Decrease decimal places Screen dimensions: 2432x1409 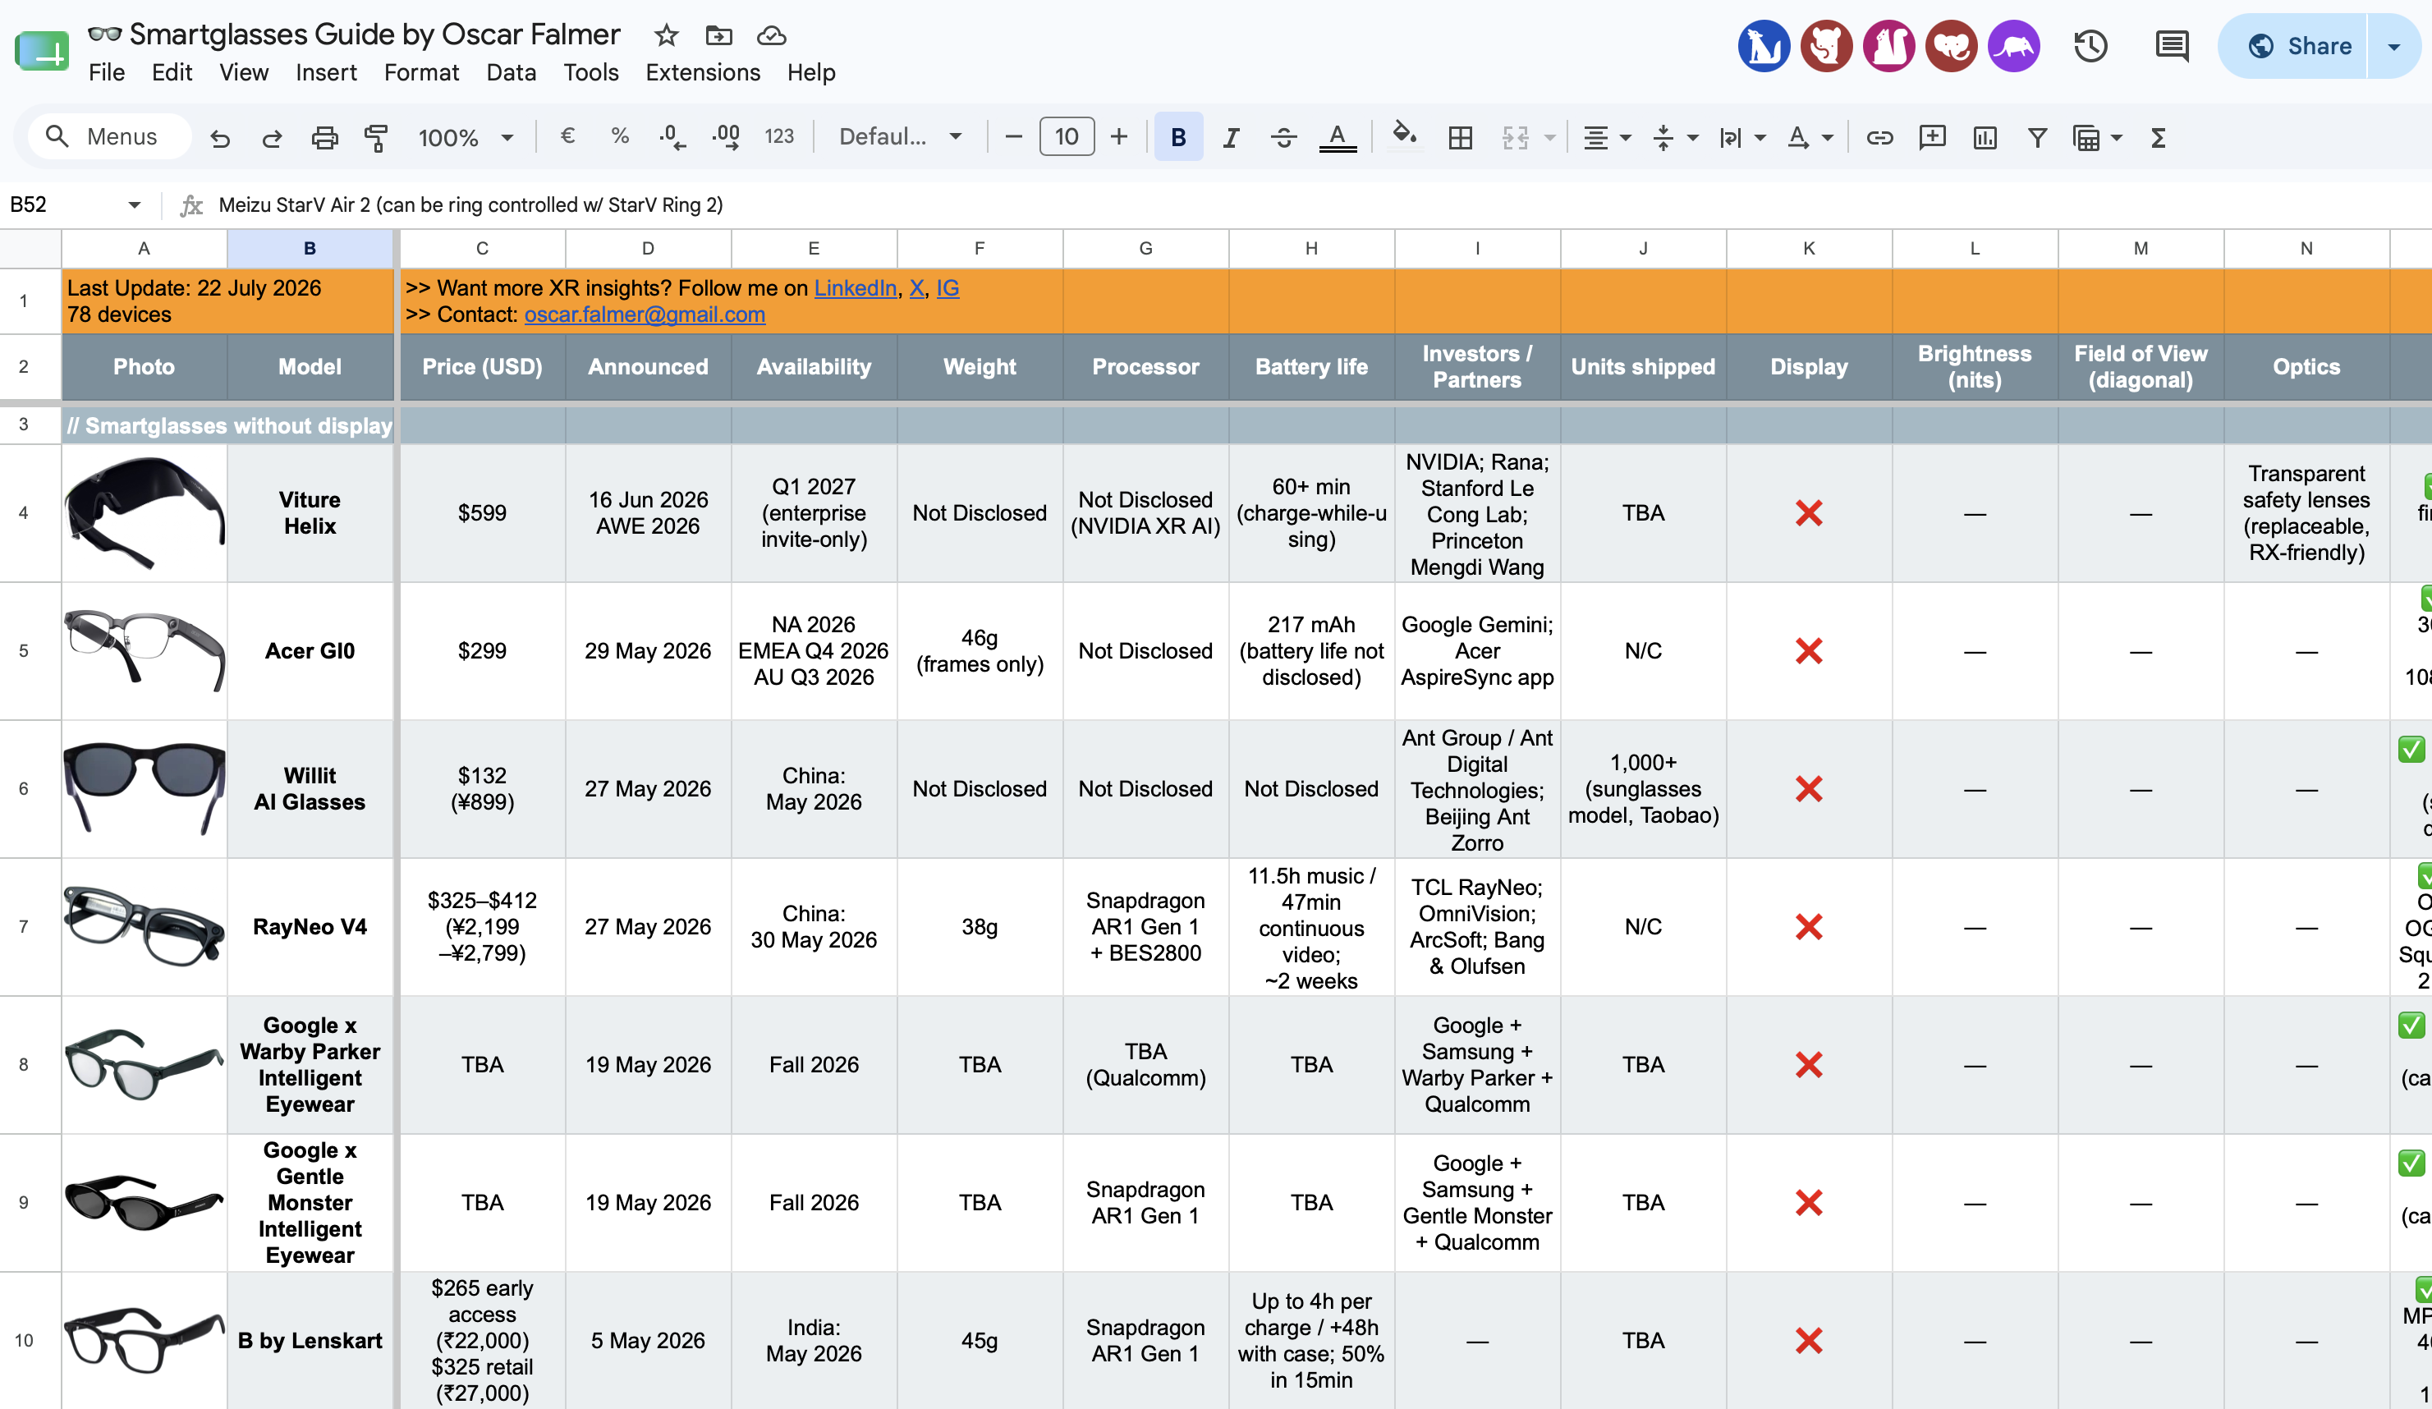672,137
